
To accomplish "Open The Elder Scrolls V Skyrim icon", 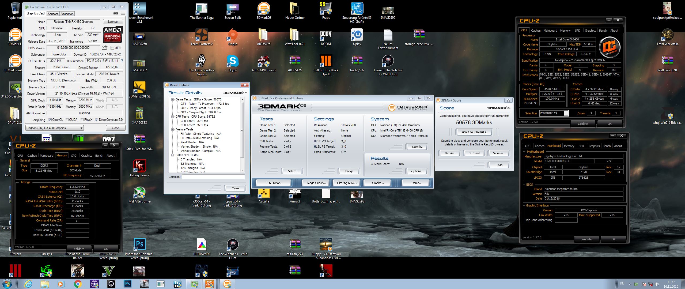I will click(x=202, y=65).
